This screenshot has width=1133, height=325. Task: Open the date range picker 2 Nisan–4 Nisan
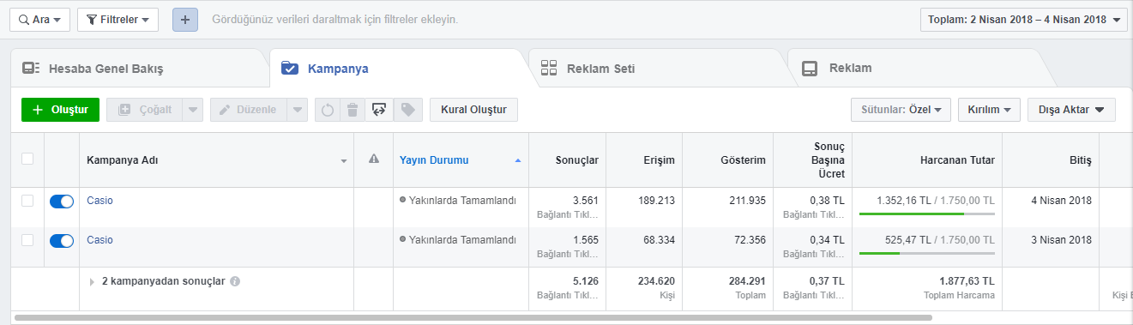[1024, 19]
